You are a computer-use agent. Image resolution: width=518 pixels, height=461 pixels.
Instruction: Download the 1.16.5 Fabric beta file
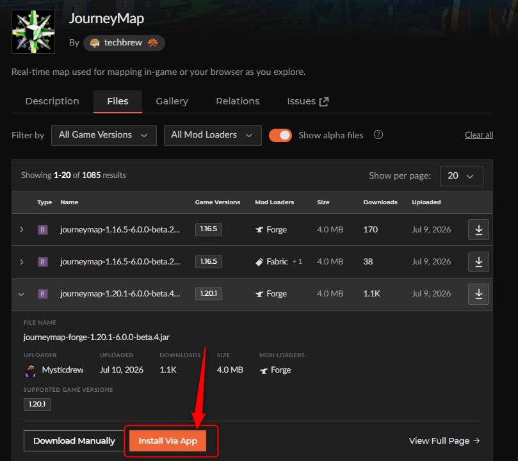(478, 261)
